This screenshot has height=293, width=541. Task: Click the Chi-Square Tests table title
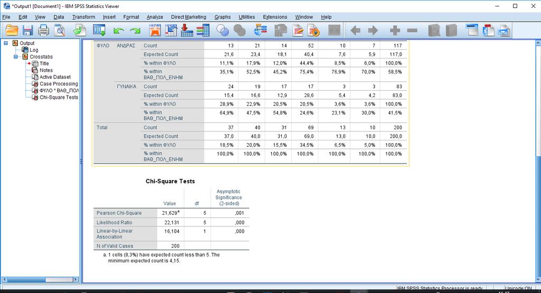click(170, 181)
